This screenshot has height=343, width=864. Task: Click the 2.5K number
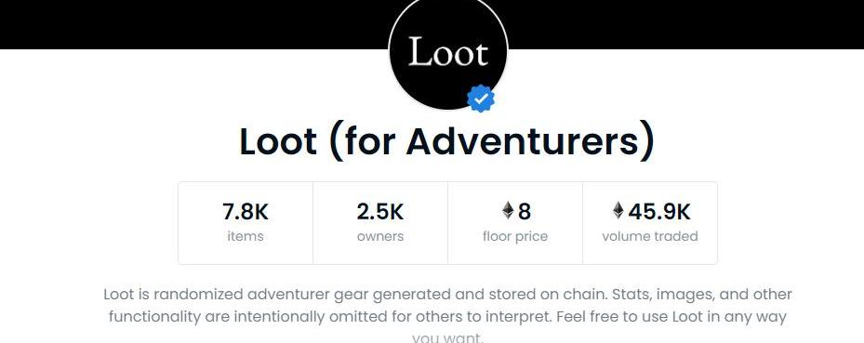pos(380,211)
